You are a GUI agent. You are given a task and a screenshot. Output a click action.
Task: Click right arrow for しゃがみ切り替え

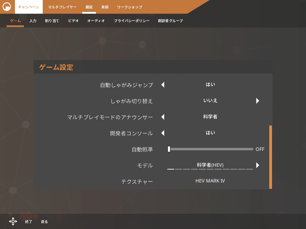point(257,101)
